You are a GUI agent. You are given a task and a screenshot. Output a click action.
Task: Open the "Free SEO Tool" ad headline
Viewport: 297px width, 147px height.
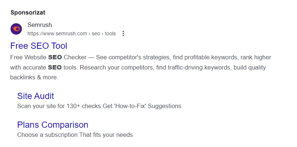coord(39,46)
